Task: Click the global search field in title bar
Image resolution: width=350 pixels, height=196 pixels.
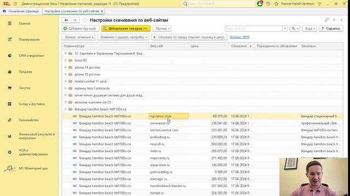Action: pyautogui.click(x=219, y=4)
